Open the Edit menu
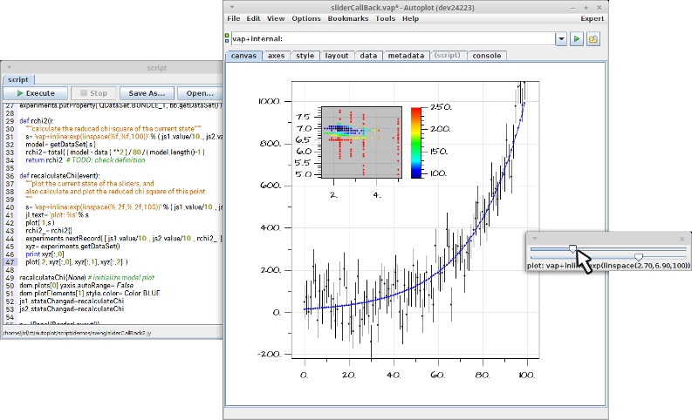 click(253, 18)
